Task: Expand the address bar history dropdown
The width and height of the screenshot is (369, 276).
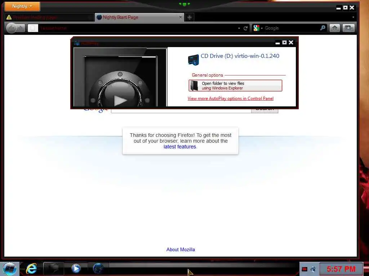Action: [x=239, y=28]
